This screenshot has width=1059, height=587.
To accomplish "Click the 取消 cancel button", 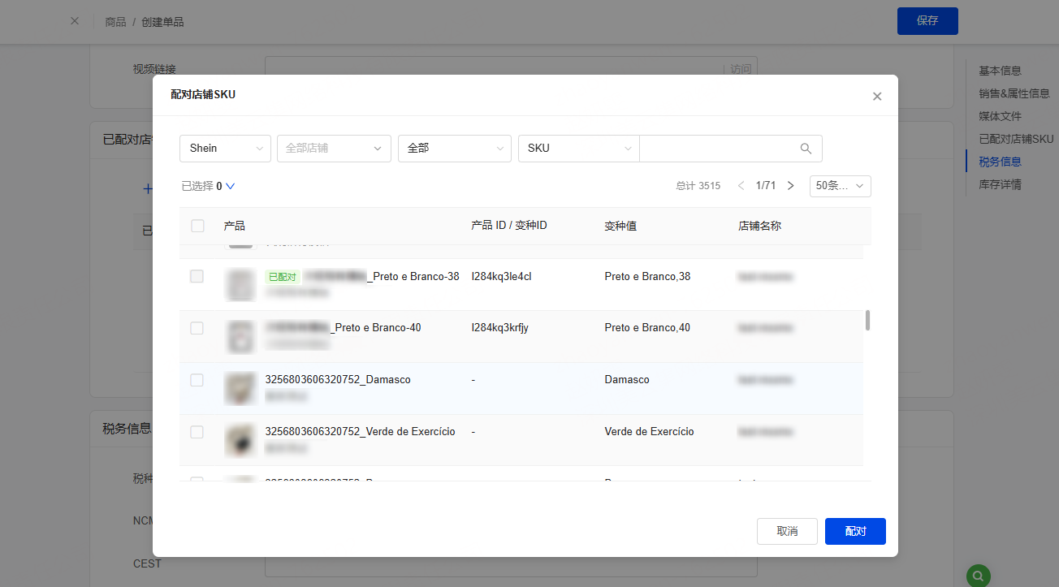I will [786, 531].
